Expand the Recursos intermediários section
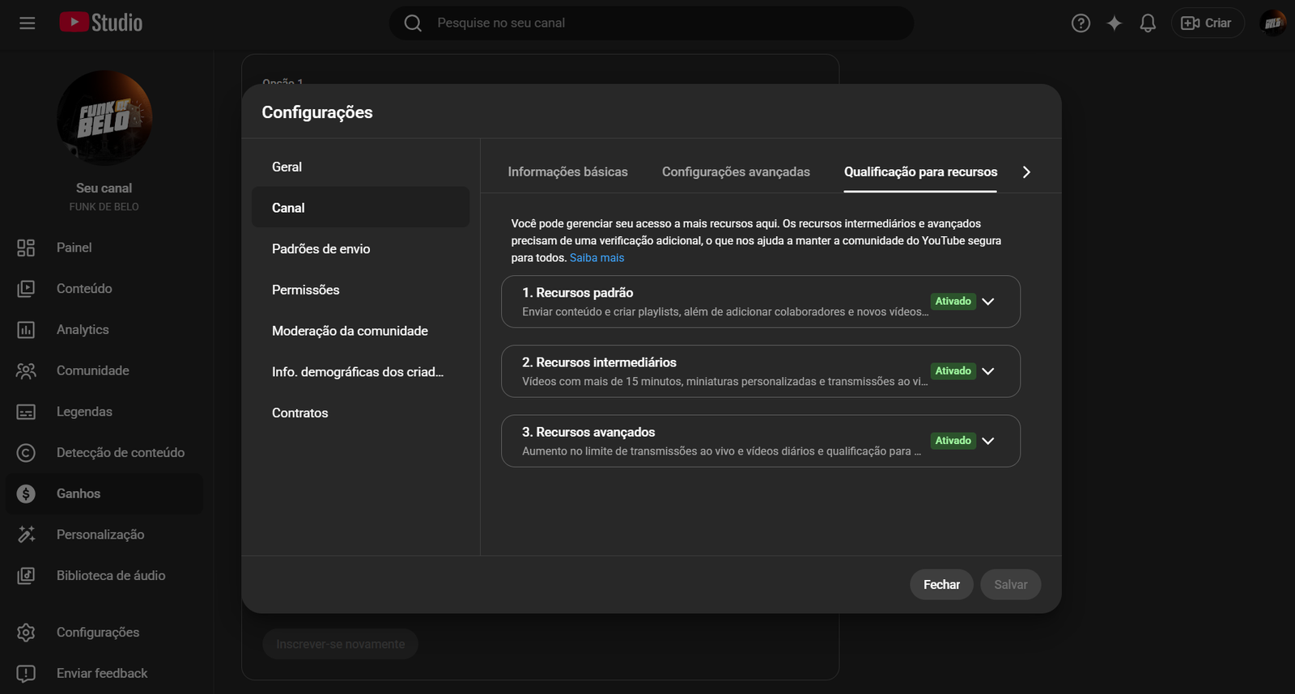Screen dimensions: 1295x694 [987, 371]
